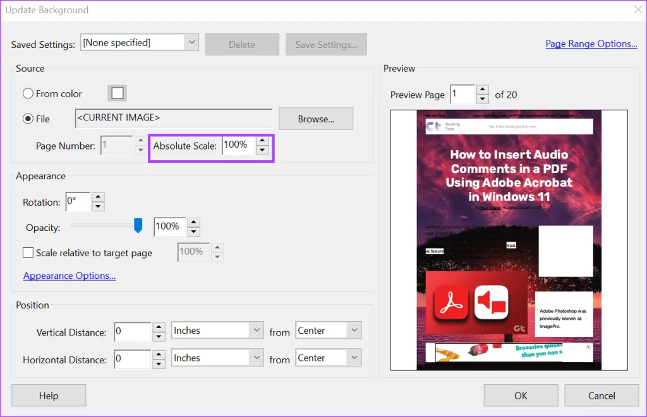Screen dimensions: 647x417
Task: Expand the Vertical Distance units dropdown
Action: point(256,330)
